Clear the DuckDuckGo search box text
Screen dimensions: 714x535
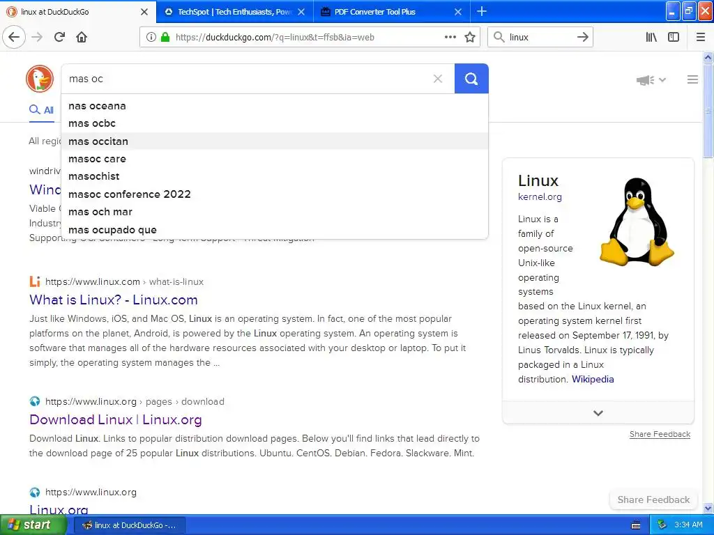point(438,79)
